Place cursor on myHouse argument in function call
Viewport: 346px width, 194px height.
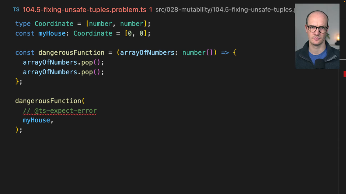(x=36, y=120)
